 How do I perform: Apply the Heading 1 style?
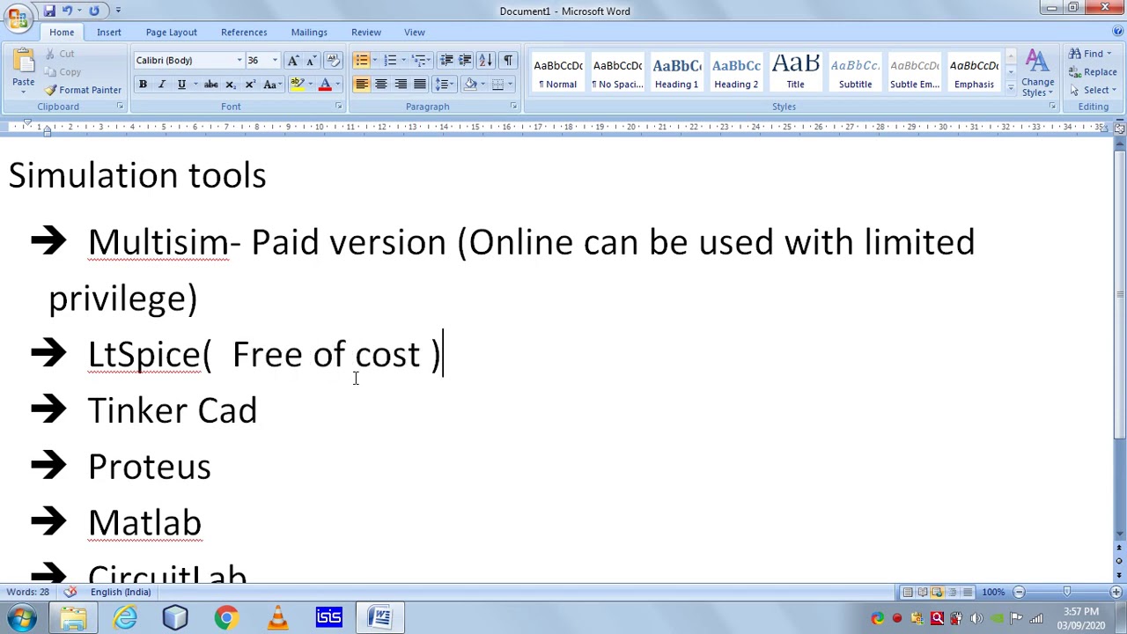(x=676, y=72)
